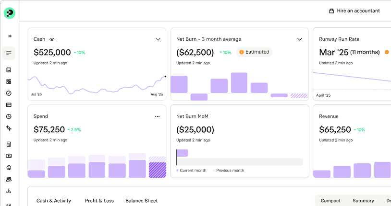Image resolution: width=391 pixels, height=206 pixels.
Task: Click the green Puzzle logo icon
Action: (10, 13)
